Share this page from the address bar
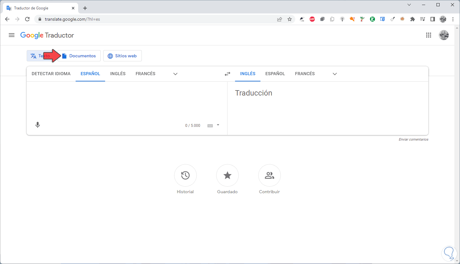460x264 pixels. coord(280,19)
